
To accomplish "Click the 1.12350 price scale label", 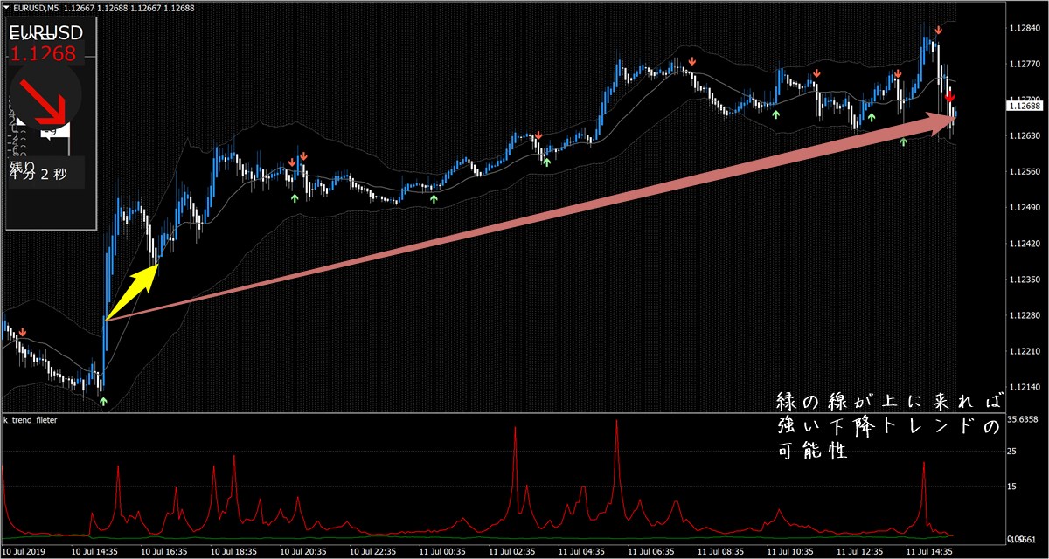I will [1024, 279].
